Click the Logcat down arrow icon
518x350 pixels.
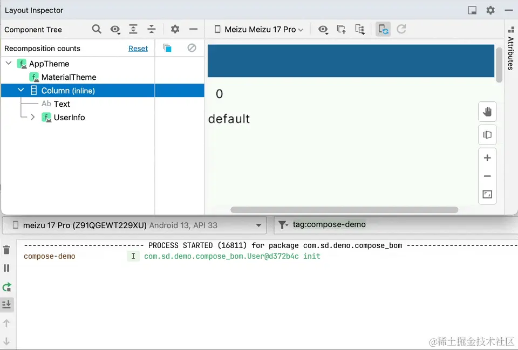tap(6, 341)
